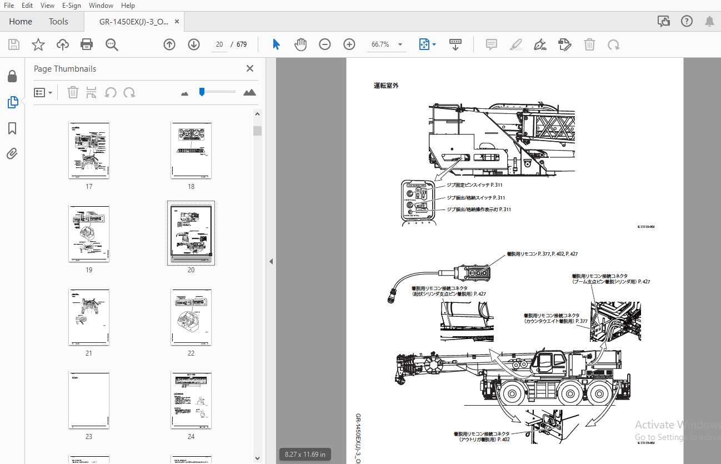Click the upload to cloud icon
The image size is (721, 464).
[63, 44]
